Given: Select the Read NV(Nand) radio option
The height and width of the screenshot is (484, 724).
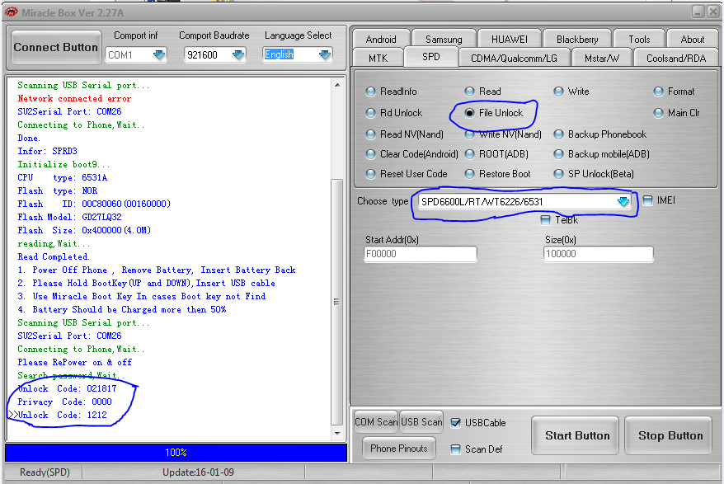Looking at the screenshot, I should click(405, 134).
